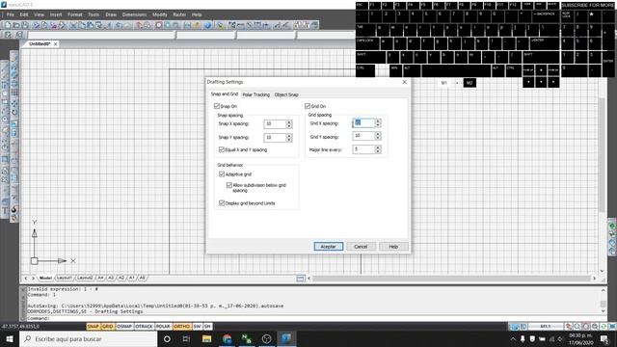Image resolution: width=617 pixels, height=347 pixels.
Task: Open the Format menu
Action: coord(75,14)
